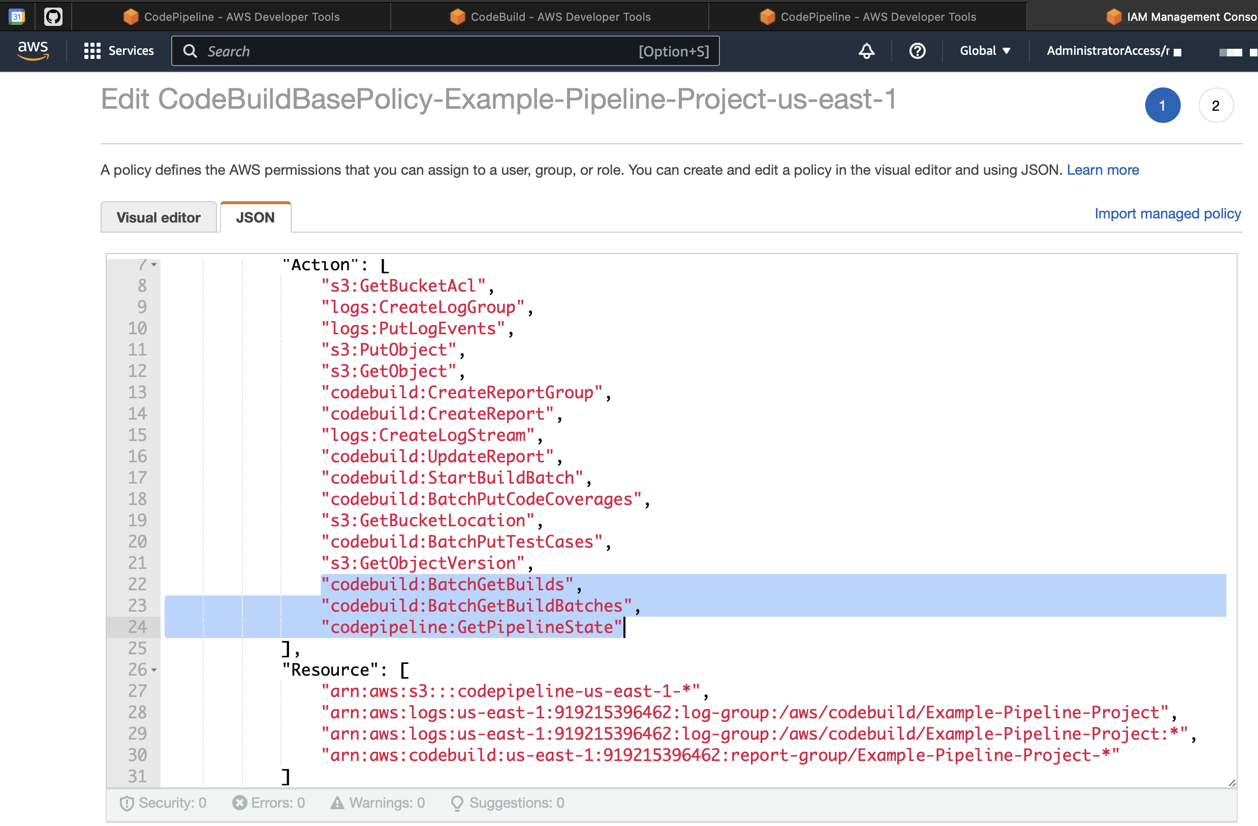1258x826 pixels.
Task: Click the JSON tab
Action: (x=255, y=216)
